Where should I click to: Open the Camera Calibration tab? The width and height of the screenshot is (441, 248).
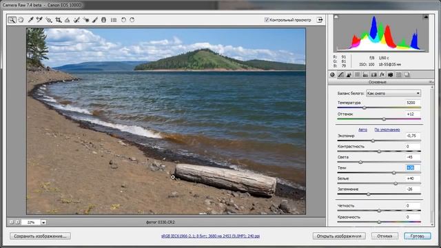391,74
